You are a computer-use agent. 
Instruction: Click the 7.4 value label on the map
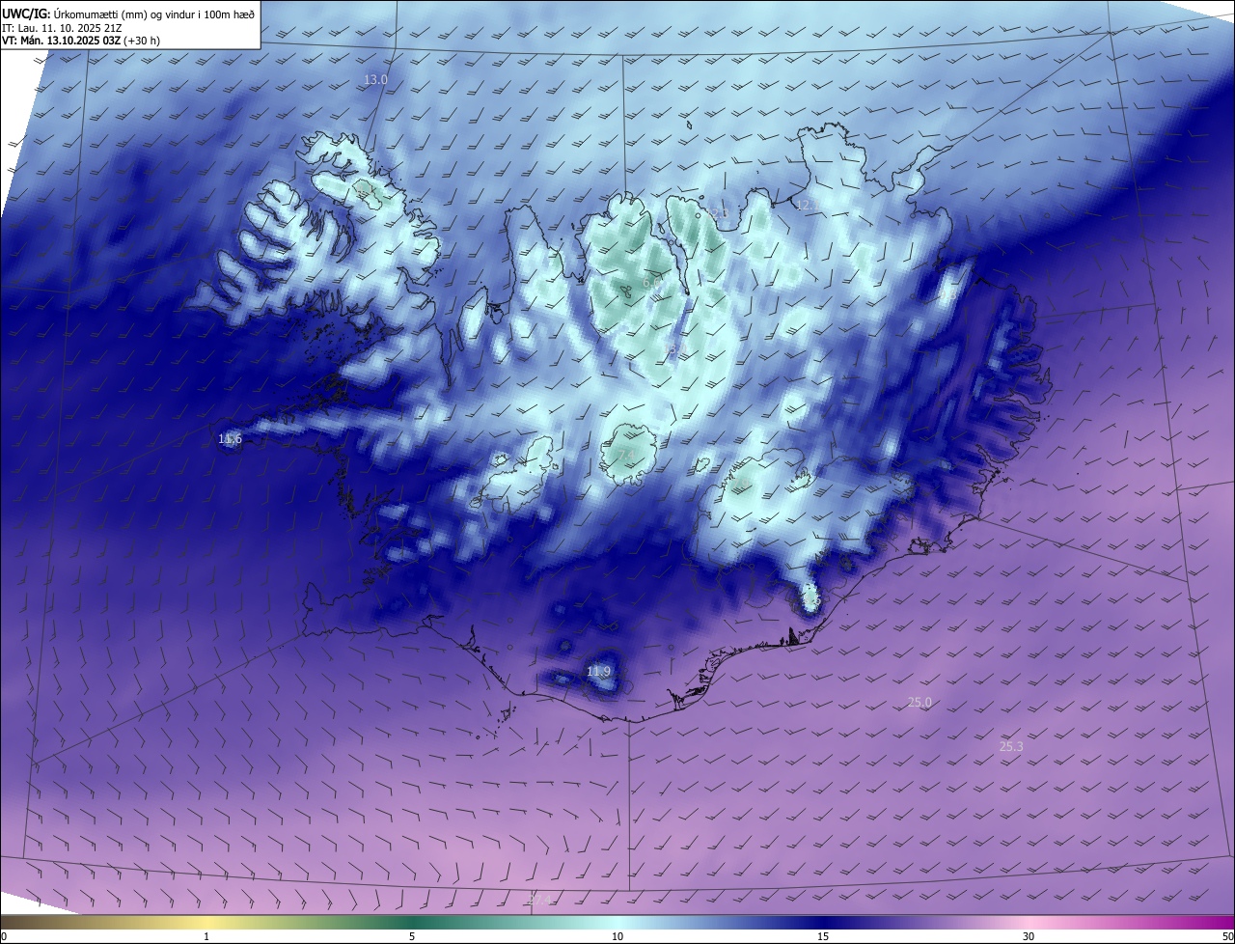coord(625,456)
